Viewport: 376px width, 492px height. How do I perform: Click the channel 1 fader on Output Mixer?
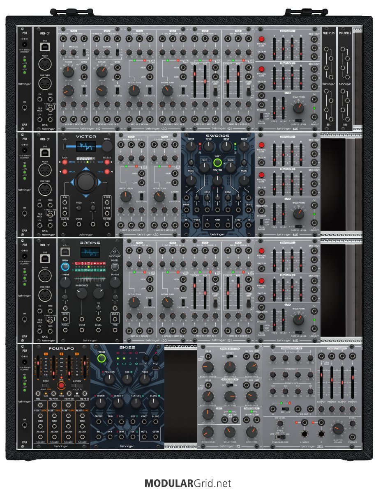[x=321, y=383]
